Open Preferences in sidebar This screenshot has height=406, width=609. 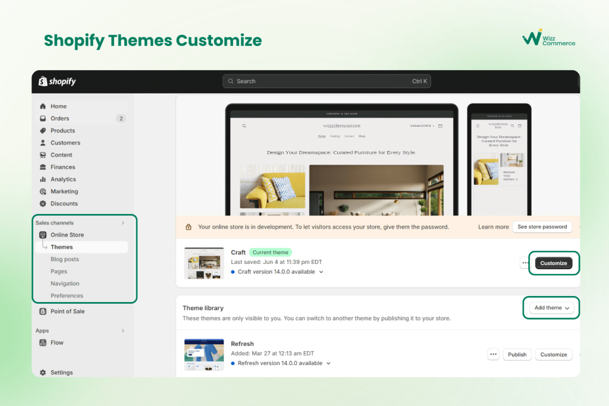tap(67, 296)
